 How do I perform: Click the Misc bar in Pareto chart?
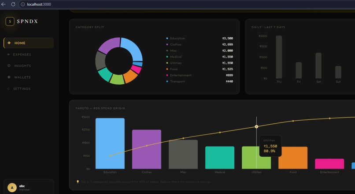pyautogui.click(x=183, y=154)
